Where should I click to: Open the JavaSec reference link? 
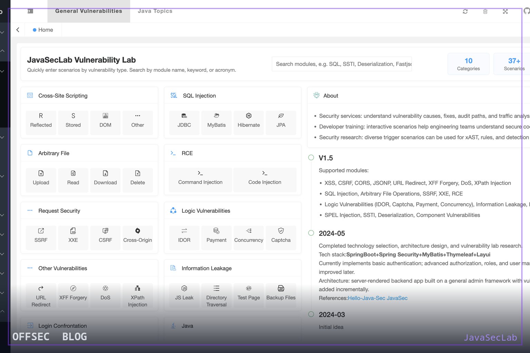coord(397,298)
